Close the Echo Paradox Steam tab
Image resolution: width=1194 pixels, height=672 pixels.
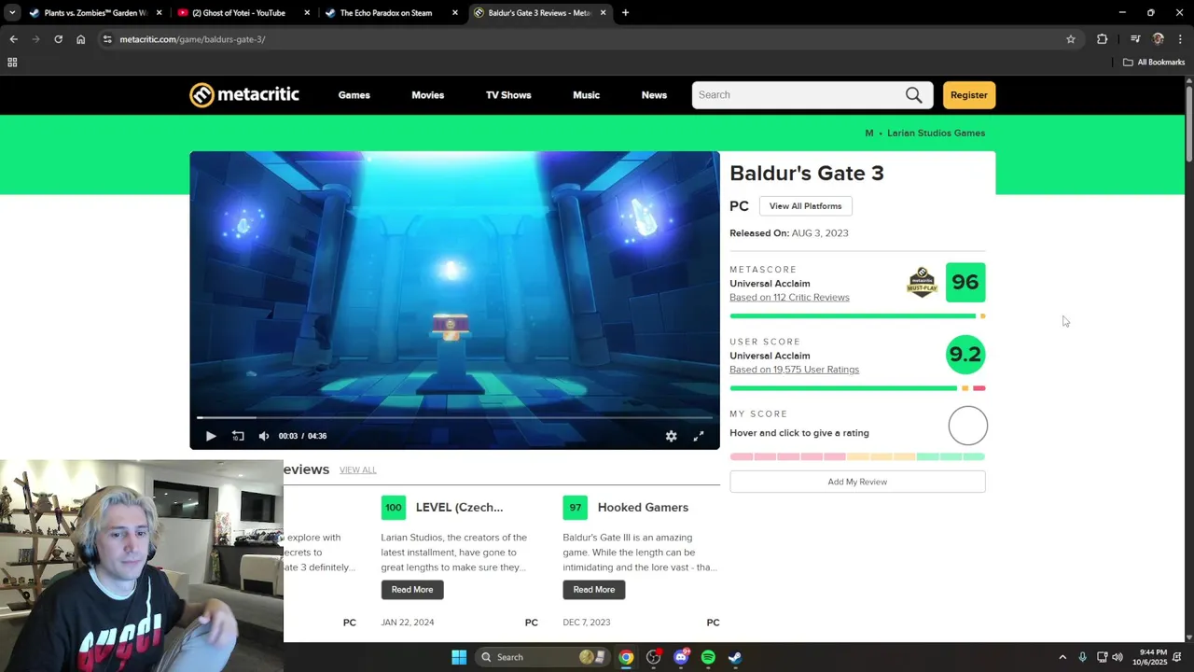click(x=455, y=13)
